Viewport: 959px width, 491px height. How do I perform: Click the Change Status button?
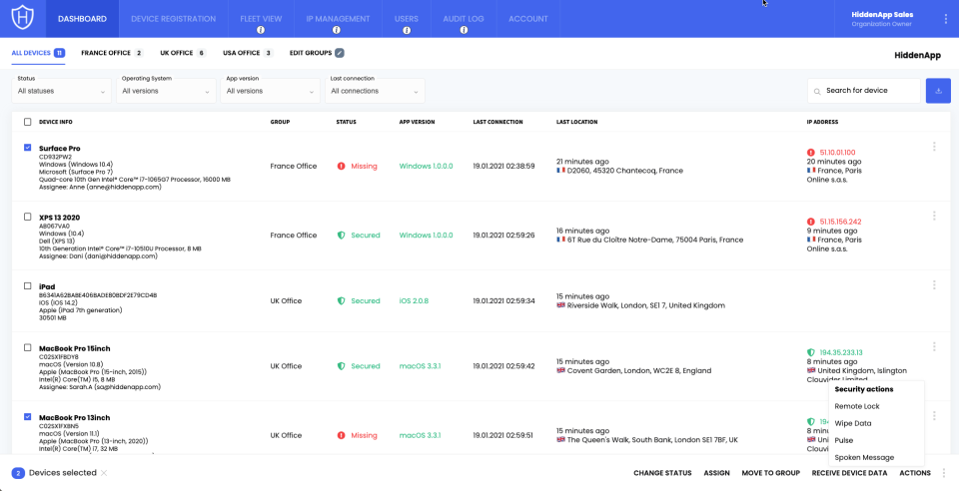click(662, 473)
